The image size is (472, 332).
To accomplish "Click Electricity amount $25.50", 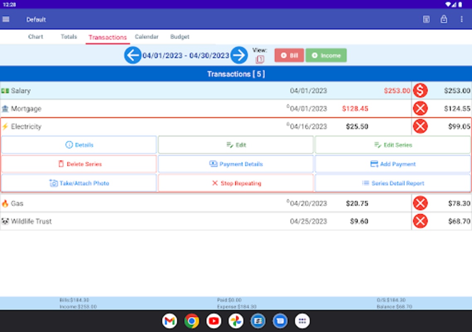I will 357,126.
